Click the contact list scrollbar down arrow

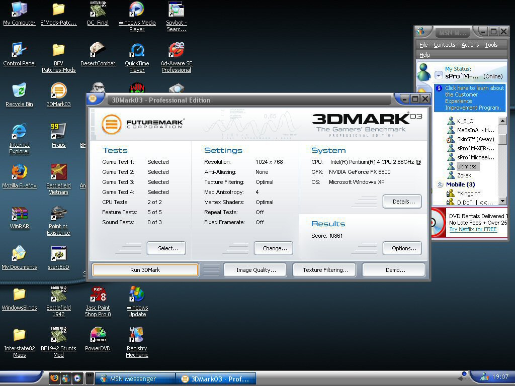[x=502, y=200]
